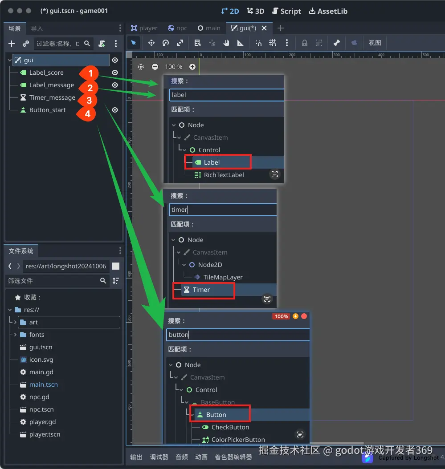Activate the Scale mode tool
Screen dimensions: 445x469
click(180, 43)
